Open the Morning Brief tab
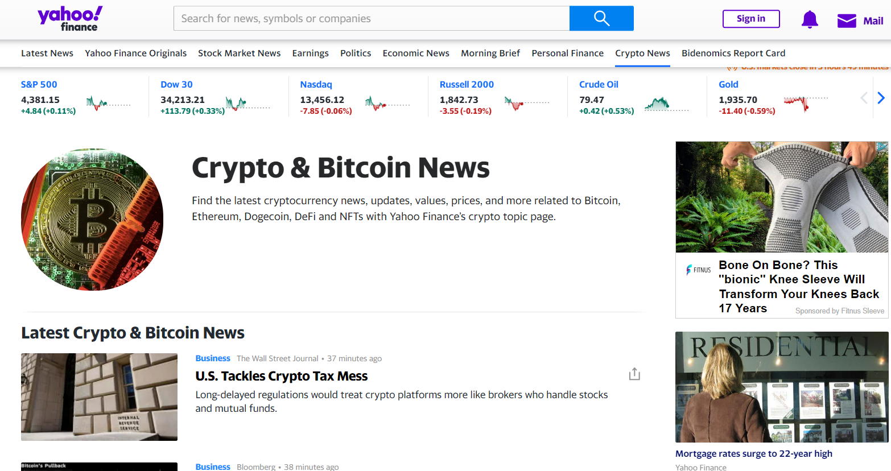This screenshot has width=891, height=471. 490,53
